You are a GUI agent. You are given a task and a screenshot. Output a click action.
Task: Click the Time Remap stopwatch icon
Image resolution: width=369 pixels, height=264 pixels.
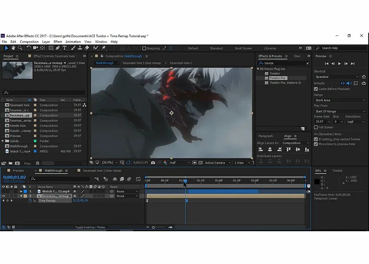pyautogui.click(x=30, y=201)
